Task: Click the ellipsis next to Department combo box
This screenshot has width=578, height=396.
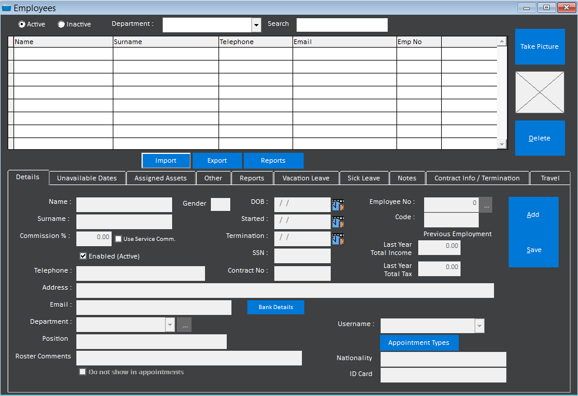Action: click(184, 324)
